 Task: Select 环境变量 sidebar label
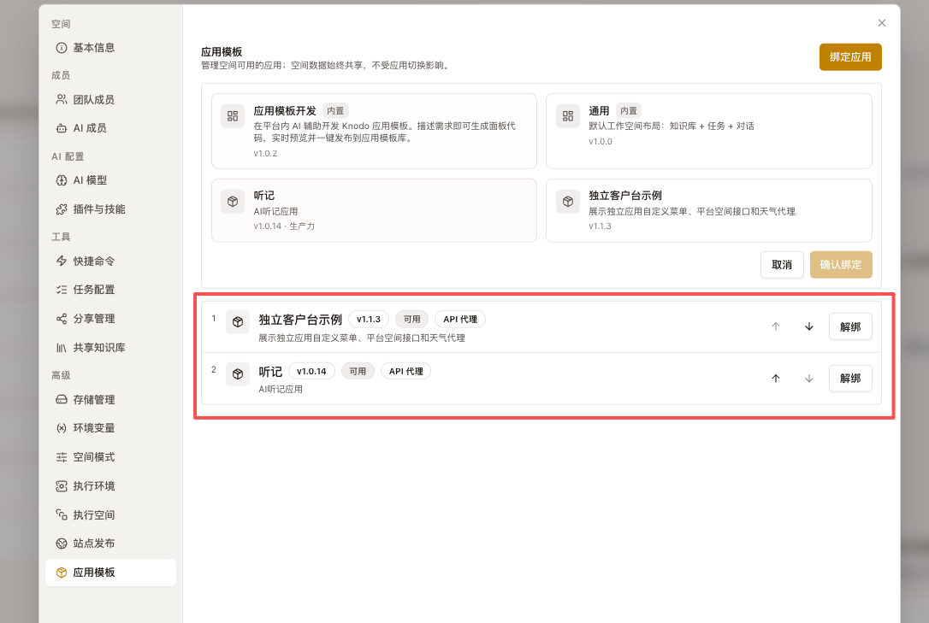(93, 428)
